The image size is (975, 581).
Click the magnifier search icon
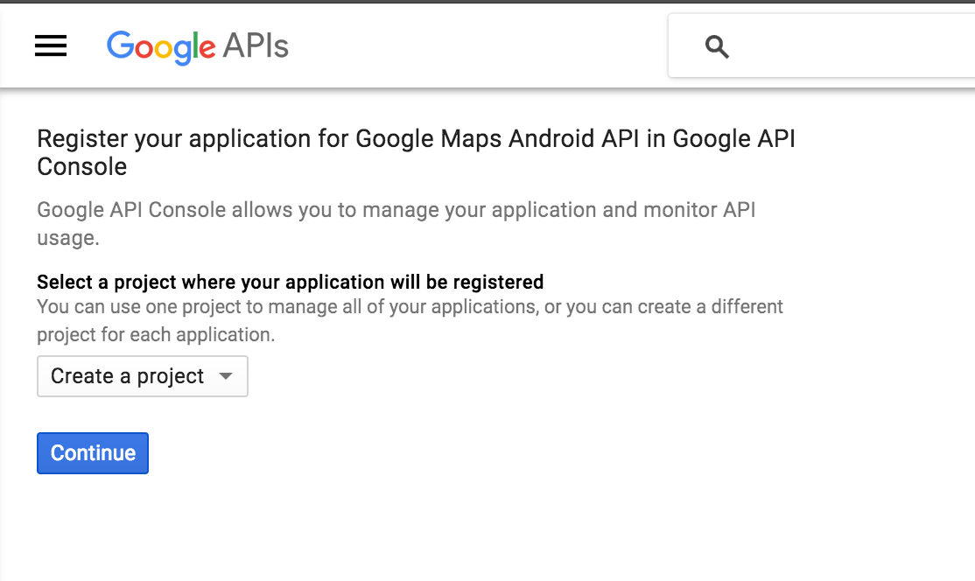716,46
